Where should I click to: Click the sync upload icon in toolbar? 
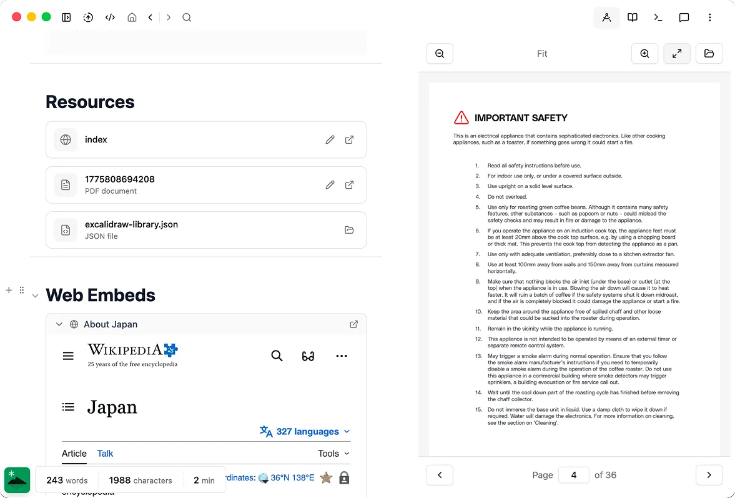click(x=88, y=17)
